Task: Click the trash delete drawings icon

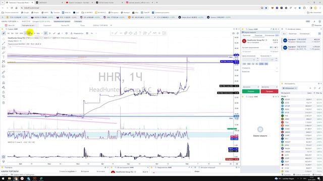Action: pos(4,103)
